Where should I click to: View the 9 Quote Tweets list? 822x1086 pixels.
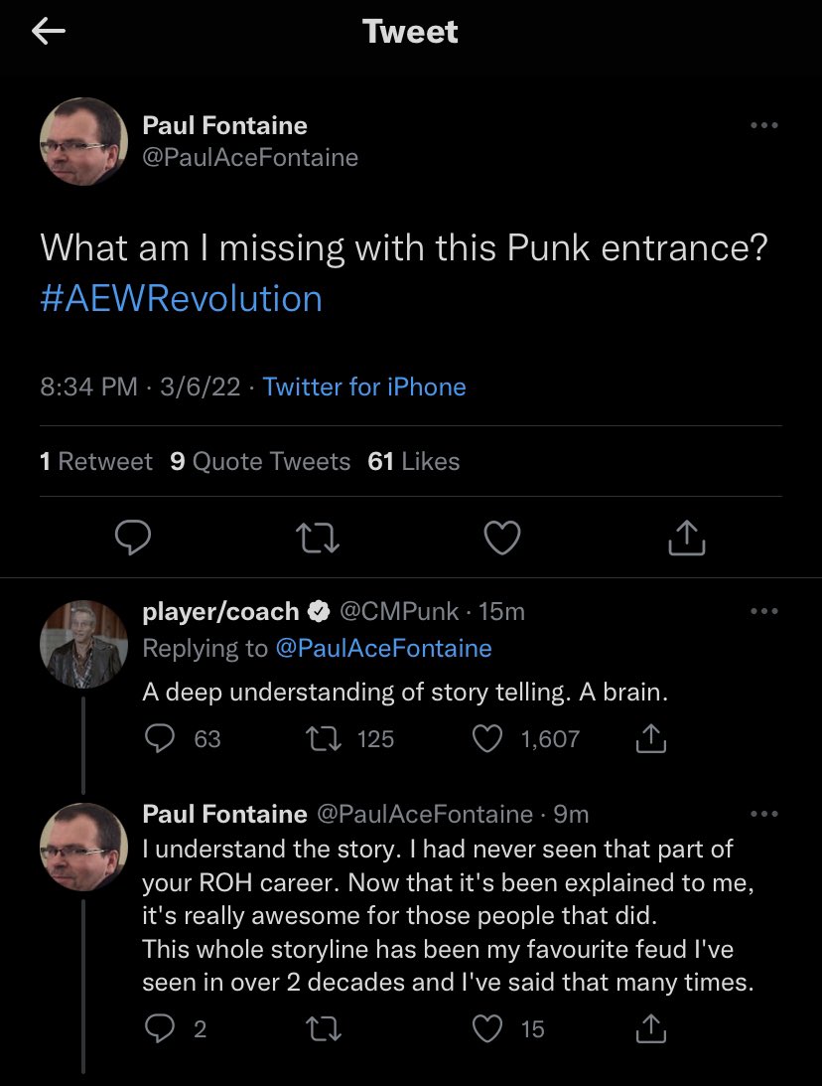coord(260,461)
